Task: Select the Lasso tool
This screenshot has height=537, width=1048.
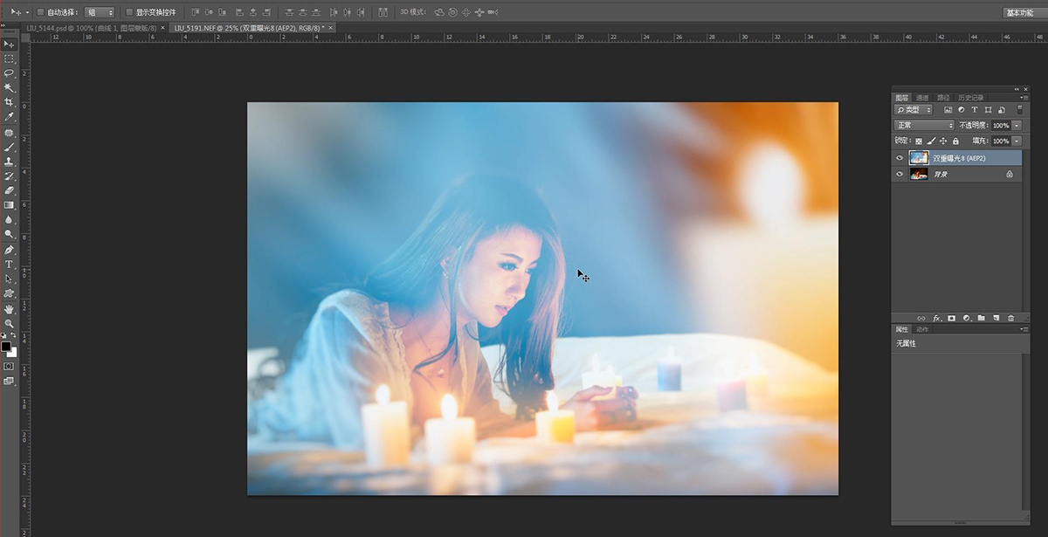Action: click(9, 73)
